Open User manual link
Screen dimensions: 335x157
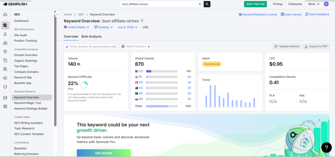point(291,14)
